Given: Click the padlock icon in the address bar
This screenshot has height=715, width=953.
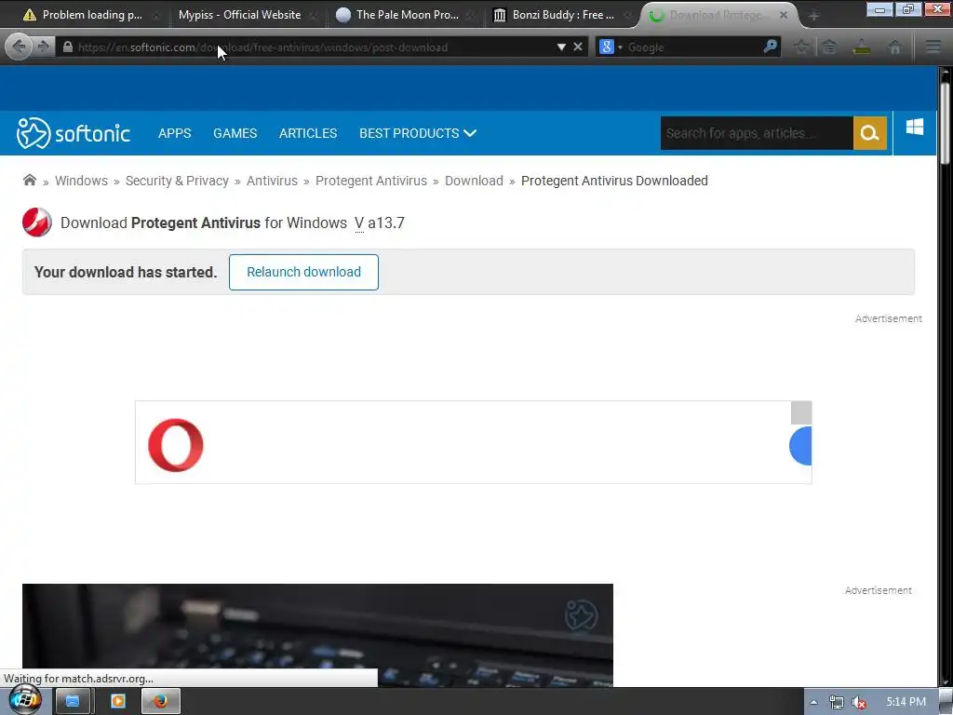Looking at the screenshot, I should click(67, 47).
